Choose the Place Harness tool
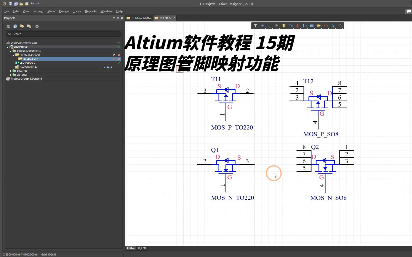Screen dimensions: 412x257 (x=304, y=26)
